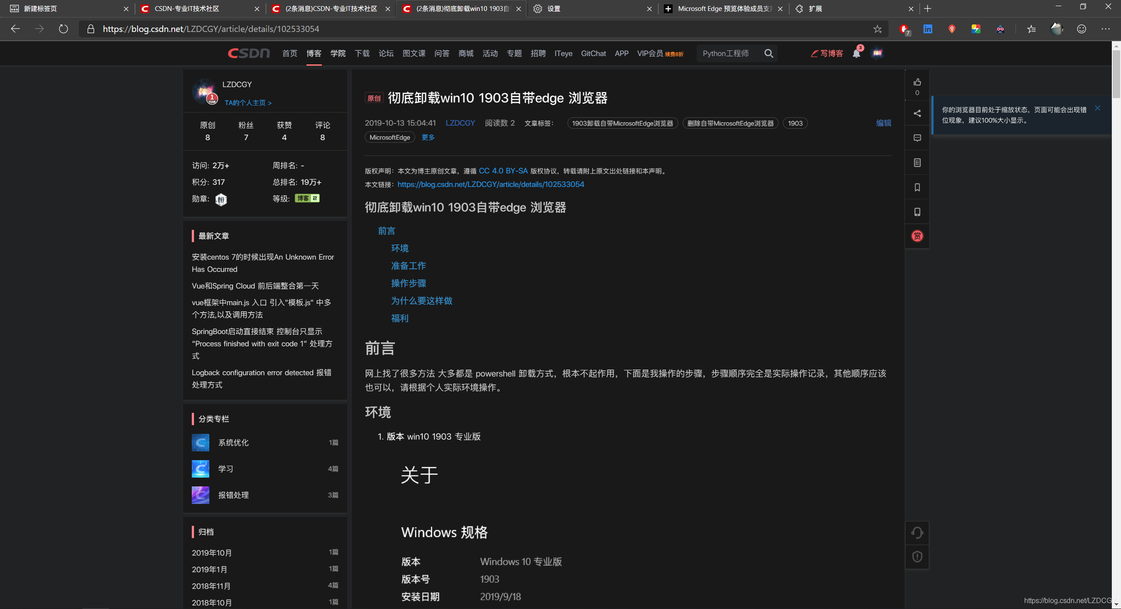Jump to 前言 in table of contents
The width and height of the screenshot is (1121, 609).
pyautogui.click(x=386, y=231)
